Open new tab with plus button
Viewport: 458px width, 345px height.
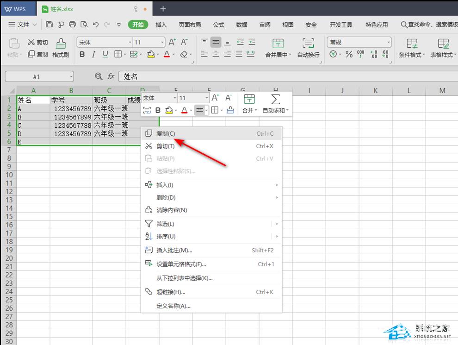163,9
